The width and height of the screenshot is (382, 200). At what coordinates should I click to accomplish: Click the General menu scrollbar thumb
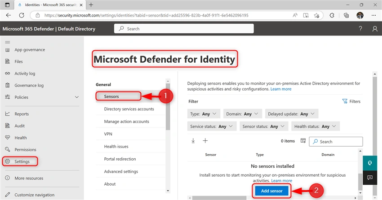pyautogui.click(x=168, y=107)
